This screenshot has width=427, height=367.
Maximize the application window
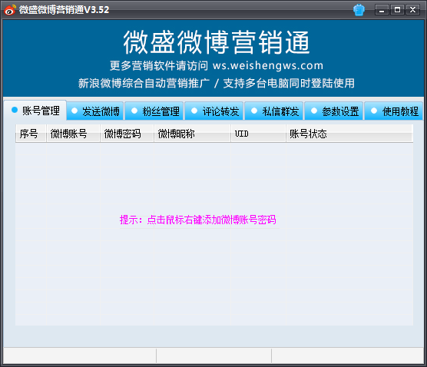coord(397,10)
